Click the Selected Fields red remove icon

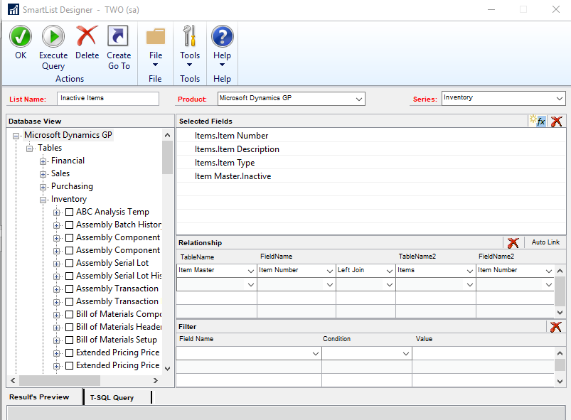[x=557, y=122]
